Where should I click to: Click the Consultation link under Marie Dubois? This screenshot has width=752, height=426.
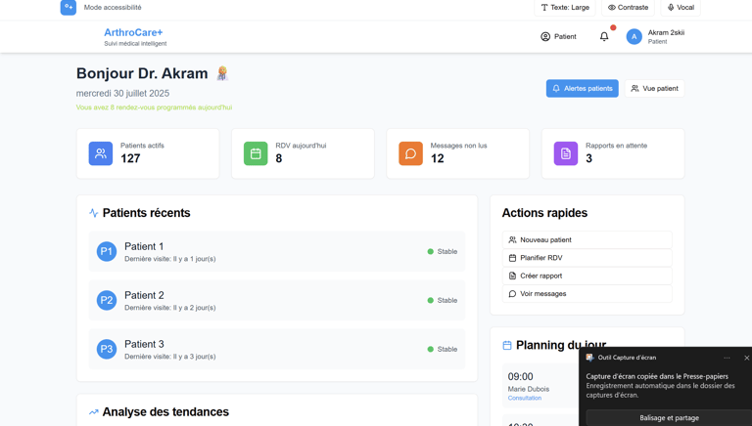[525, 399]
